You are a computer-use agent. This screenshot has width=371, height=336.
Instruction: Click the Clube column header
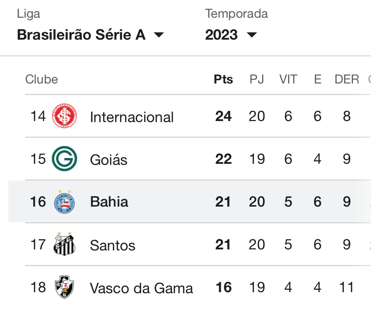42,79
